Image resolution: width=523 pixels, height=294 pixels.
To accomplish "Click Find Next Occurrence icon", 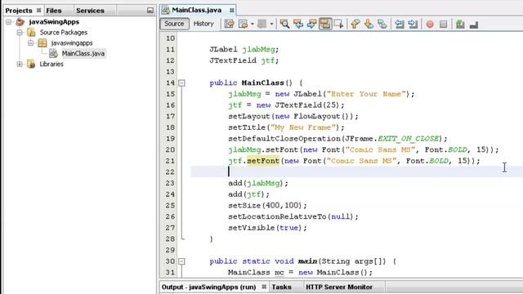I will click(x=312, y=24).
